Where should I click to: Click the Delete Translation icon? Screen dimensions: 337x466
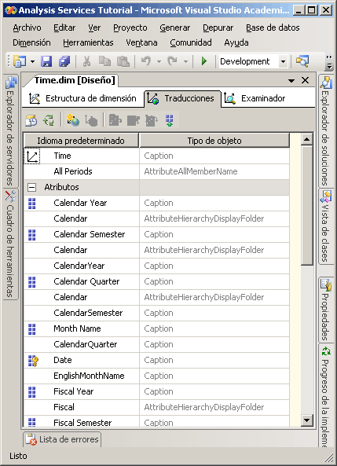91,120
